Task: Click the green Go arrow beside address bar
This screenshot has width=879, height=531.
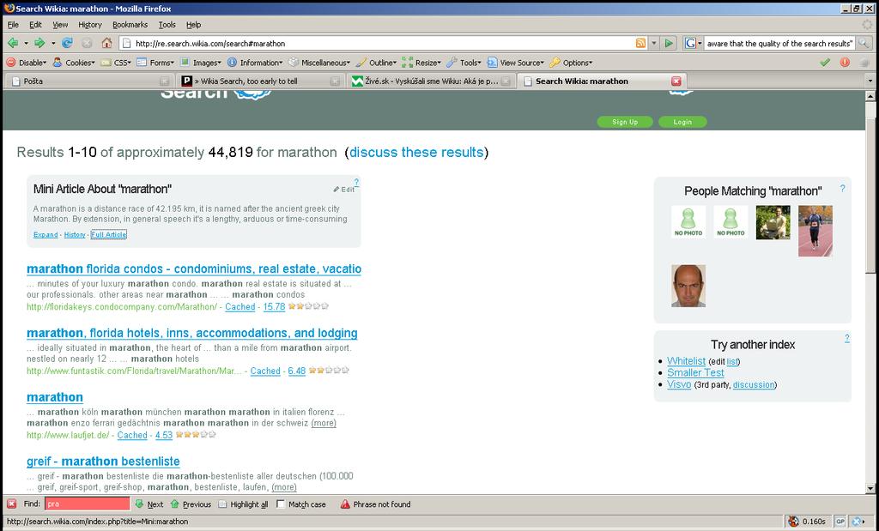Action: [668, 43]
